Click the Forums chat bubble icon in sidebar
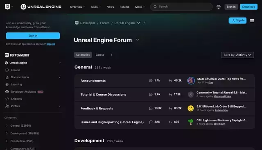 pyautogui.click(x=7, y=70)
